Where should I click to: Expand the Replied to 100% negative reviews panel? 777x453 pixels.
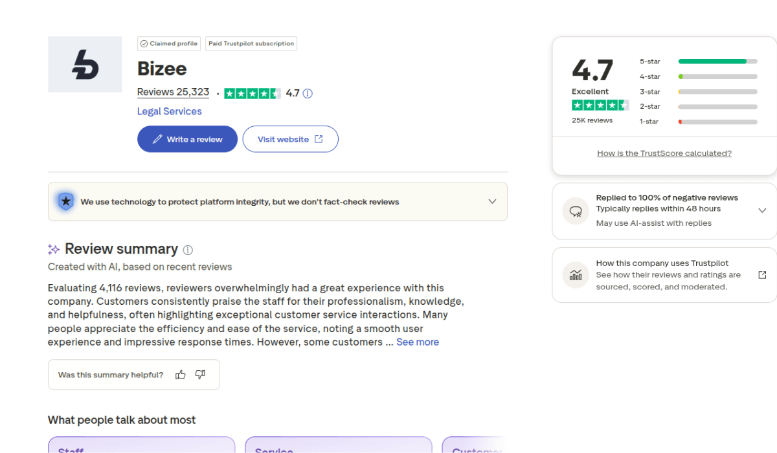762,210
